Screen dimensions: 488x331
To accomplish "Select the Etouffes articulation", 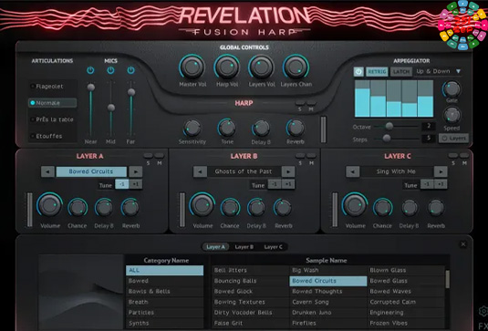I will [x=53, y=136].
